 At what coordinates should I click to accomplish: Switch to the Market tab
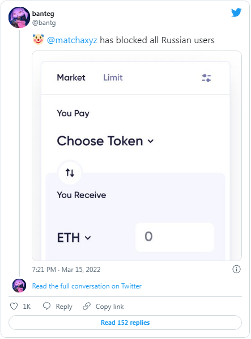tap(71, 78)
